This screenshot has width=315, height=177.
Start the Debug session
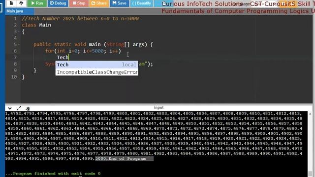point(58,3)
